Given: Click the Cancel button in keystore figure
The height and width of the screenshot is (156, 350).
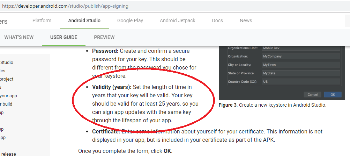Looking at the screenshot, I should tap(312, 95).
